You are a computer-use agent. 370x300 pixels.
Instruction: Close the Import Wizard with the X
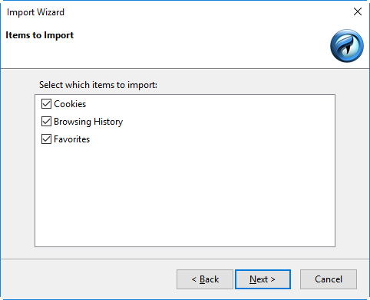[x=358, y=11]
